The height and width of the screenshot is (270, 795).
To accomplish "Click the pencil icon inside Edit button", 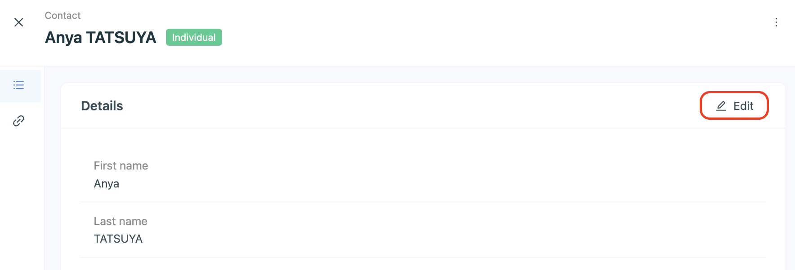I will pyautogui.click(x=721, y=106).
